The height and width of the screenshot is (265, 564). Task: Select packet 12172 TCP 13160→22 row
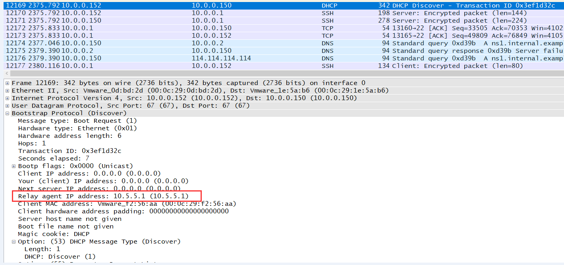pyautogui.click(x=284, y=28)
